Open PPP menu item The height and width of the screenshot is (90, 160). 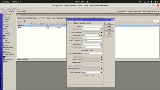pyautogui.click(x=6, y=22)
